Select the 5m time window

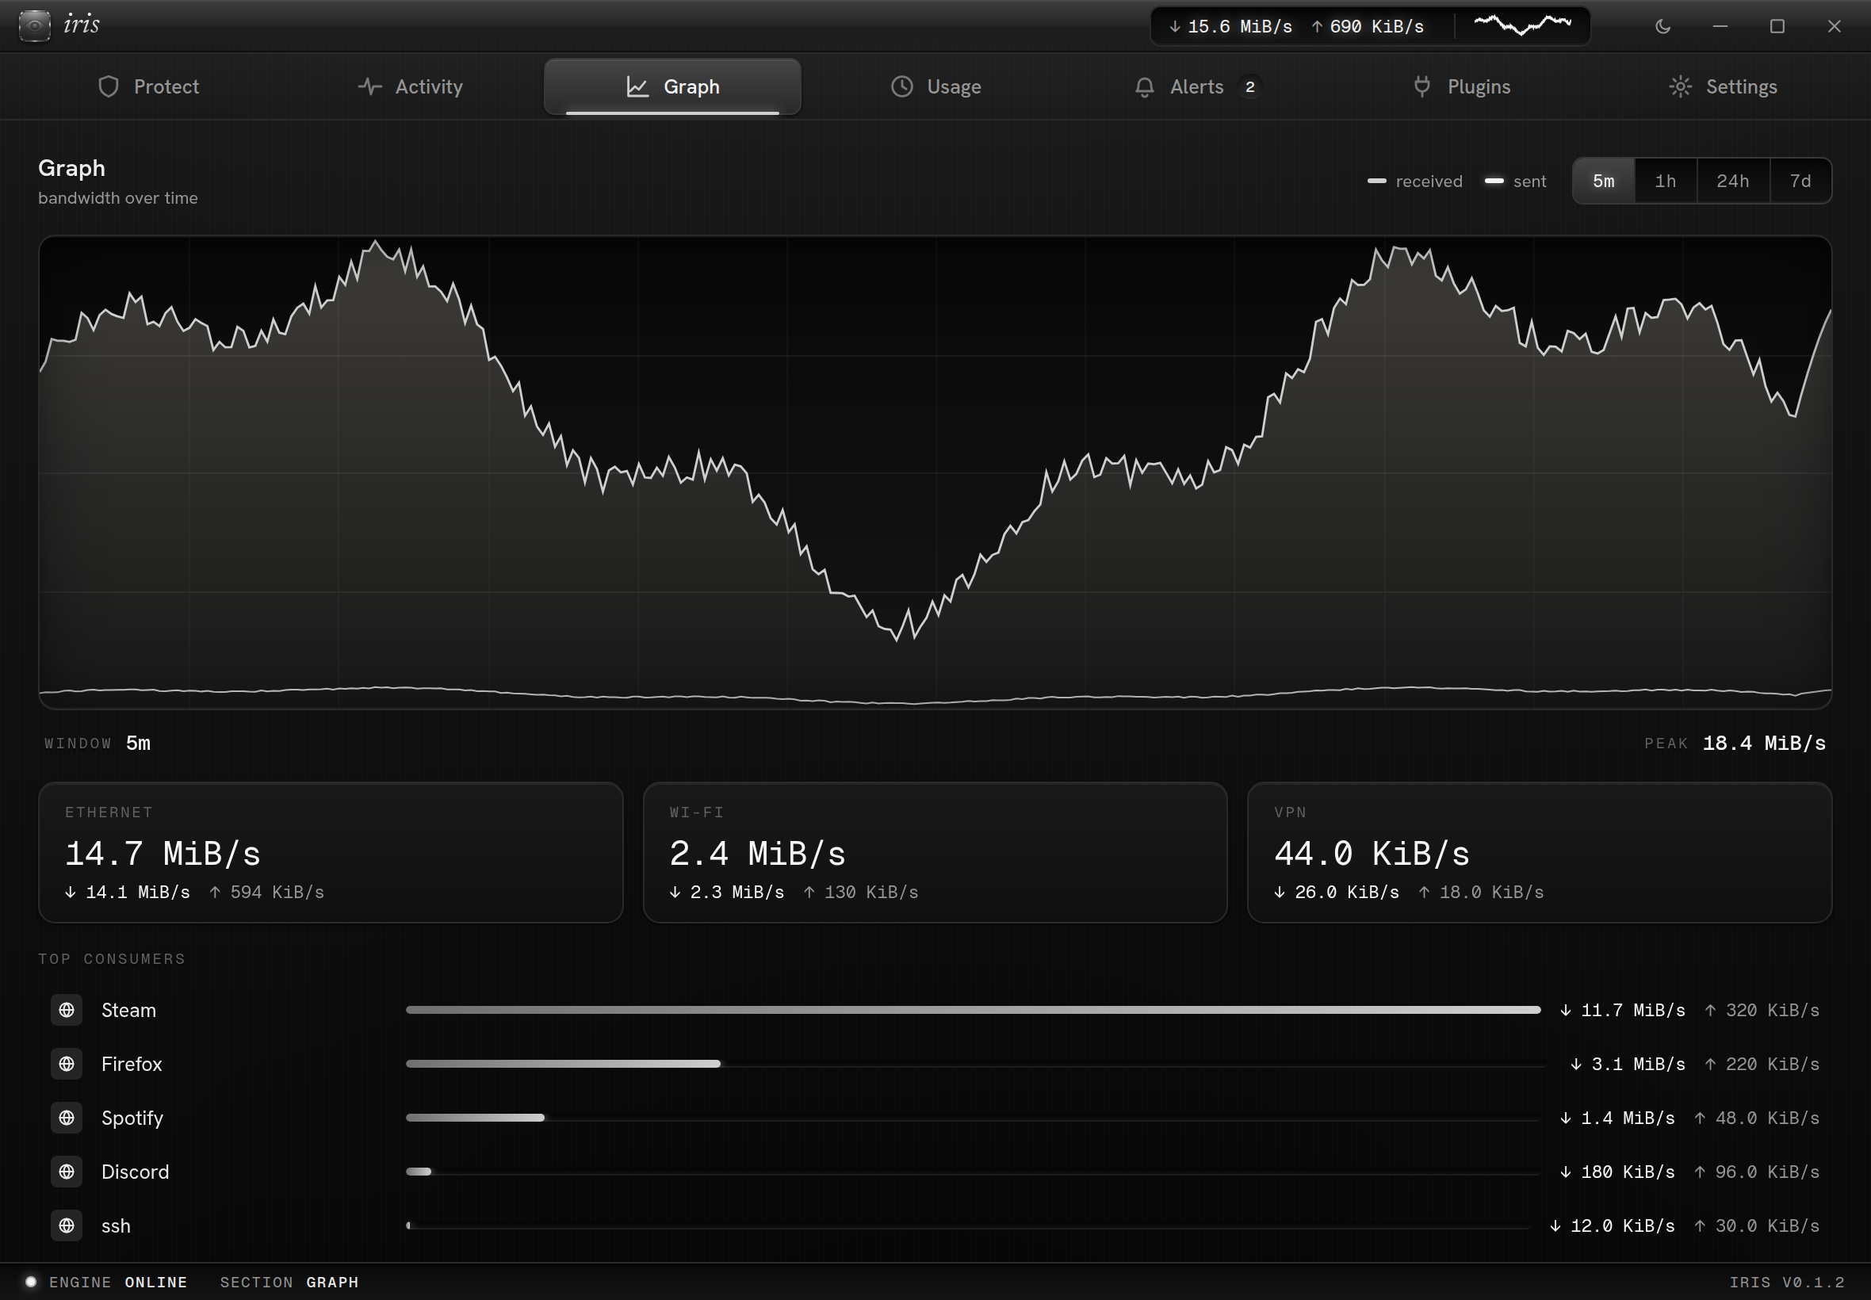click(x=1603, y=181)
